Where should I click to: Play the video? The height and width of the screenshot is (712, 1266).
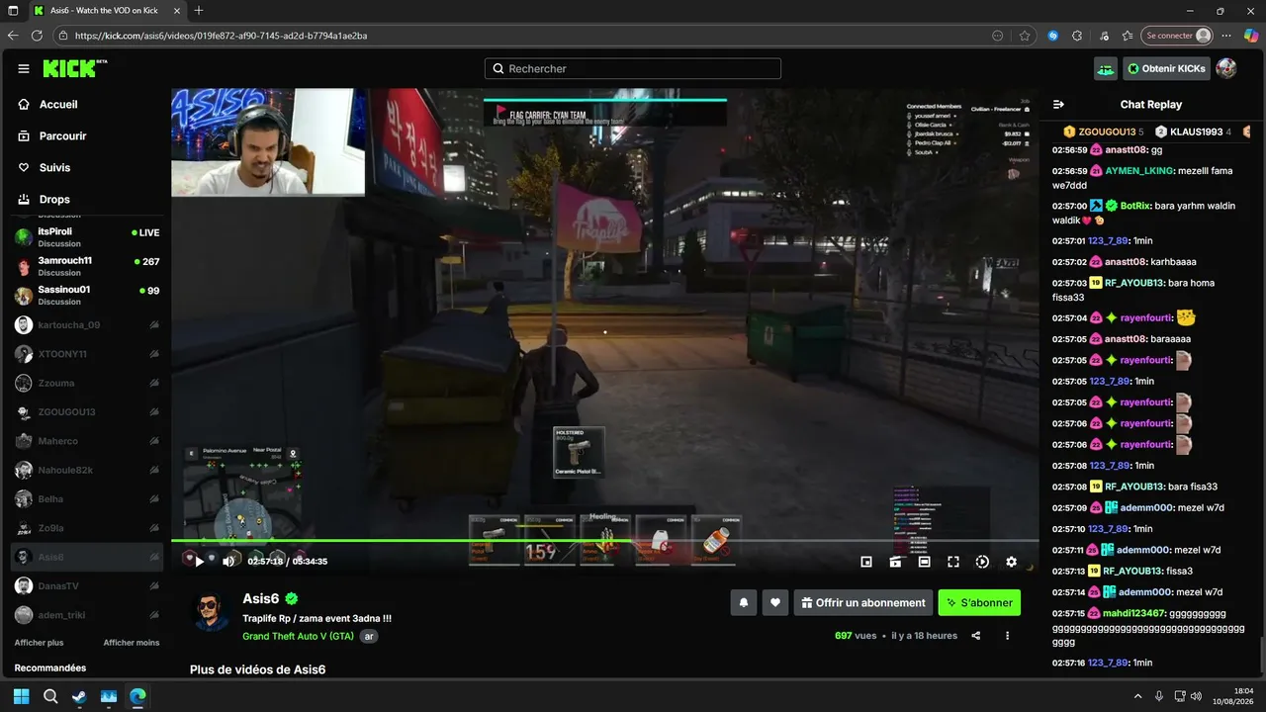click(199, 562)
